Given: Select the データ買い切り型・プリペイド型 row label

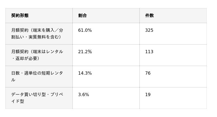Looking at the screenshot, I should 37,98.
